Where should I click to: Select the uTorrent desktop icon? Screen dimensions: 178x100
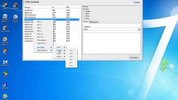pyautogui.click(x=5, y=97)
